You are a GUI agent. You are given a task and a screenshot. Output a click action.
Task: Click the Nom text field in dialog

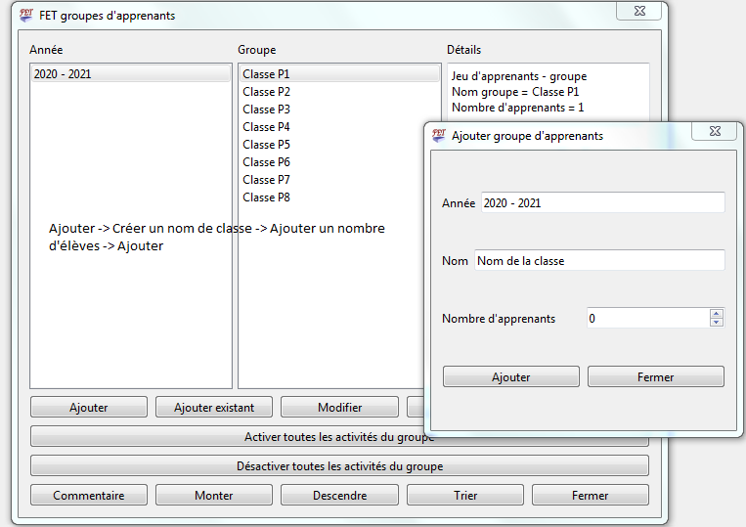click(x=598, y=261)
